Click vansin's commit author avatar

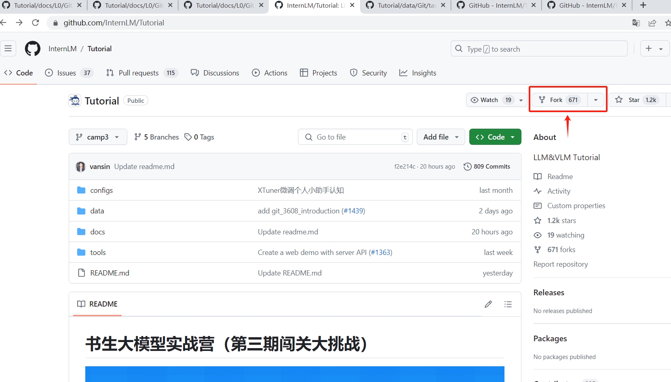[81, 167]
